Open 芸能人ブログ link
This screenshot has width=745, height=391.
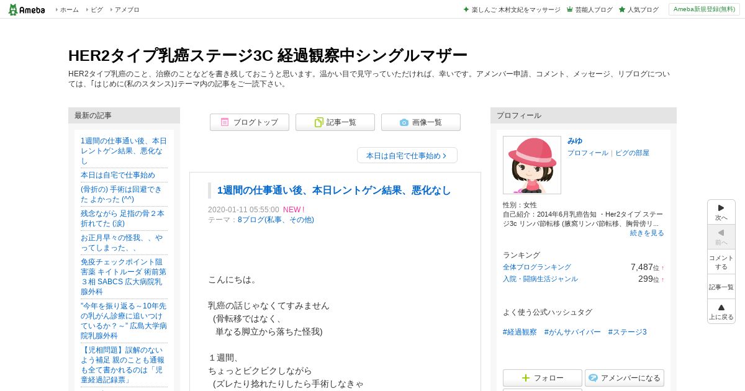pos(594,10)
